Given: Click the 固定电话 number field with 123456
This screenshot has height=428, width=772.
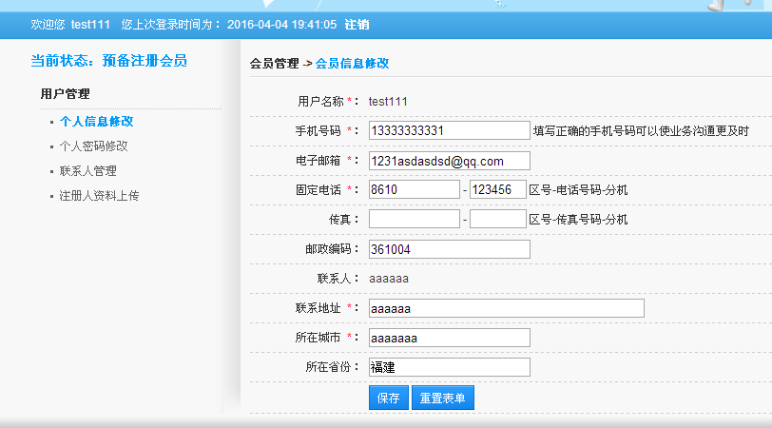Looking at the screenshot, I should pyautogui.click(x=498, y=189).
